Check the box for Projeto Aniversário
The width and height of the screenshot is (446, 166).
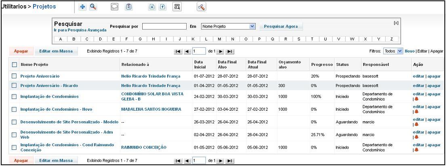coord(14,76)
